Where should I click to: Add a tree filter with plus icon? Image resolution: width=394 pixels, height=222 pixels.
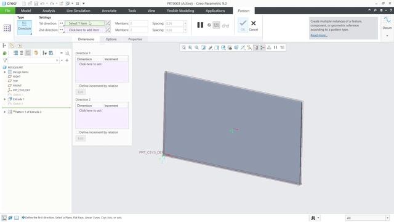67,60
